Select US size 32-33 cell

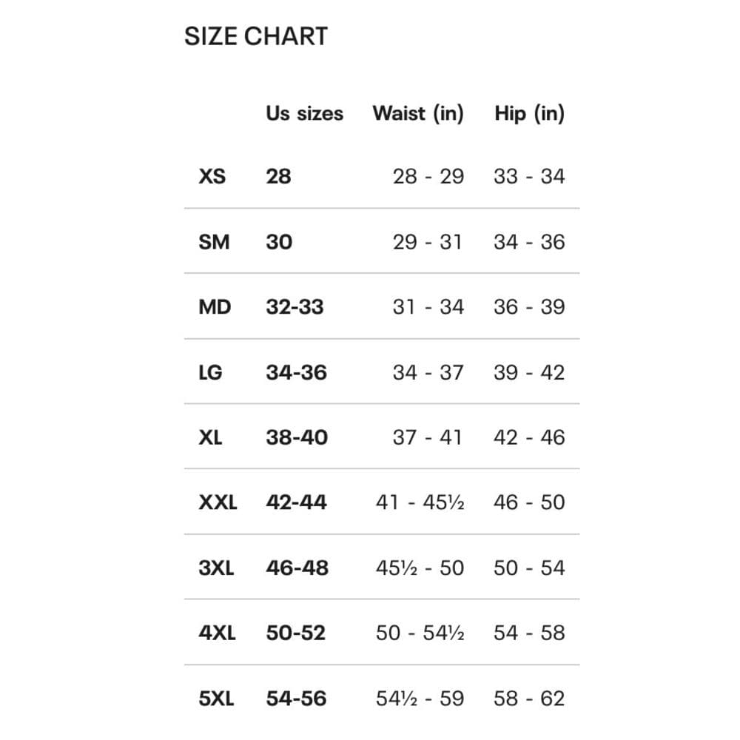[x=295, y=307]
